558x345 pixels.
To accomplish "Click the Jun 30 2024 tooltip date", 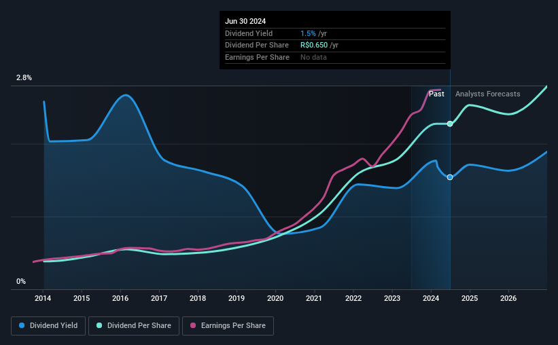I will [x=245, y=21].
